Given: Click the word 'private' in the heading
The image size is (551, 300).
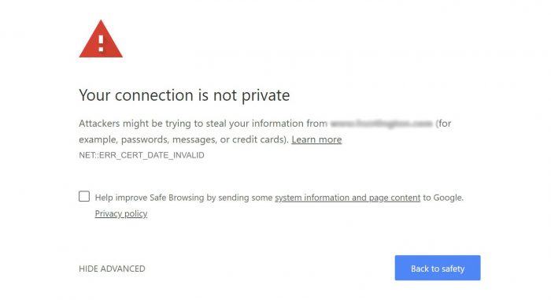Looking at the screenshot, I should pyautogui.click(x=266, y=95).
